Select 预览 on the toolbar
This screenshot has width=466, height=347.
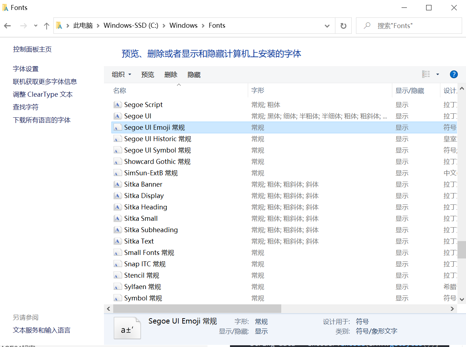tap(148, 74)
